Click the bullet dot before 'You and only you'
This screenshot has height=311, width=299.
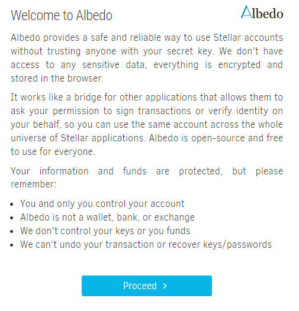tap(12, 204)
